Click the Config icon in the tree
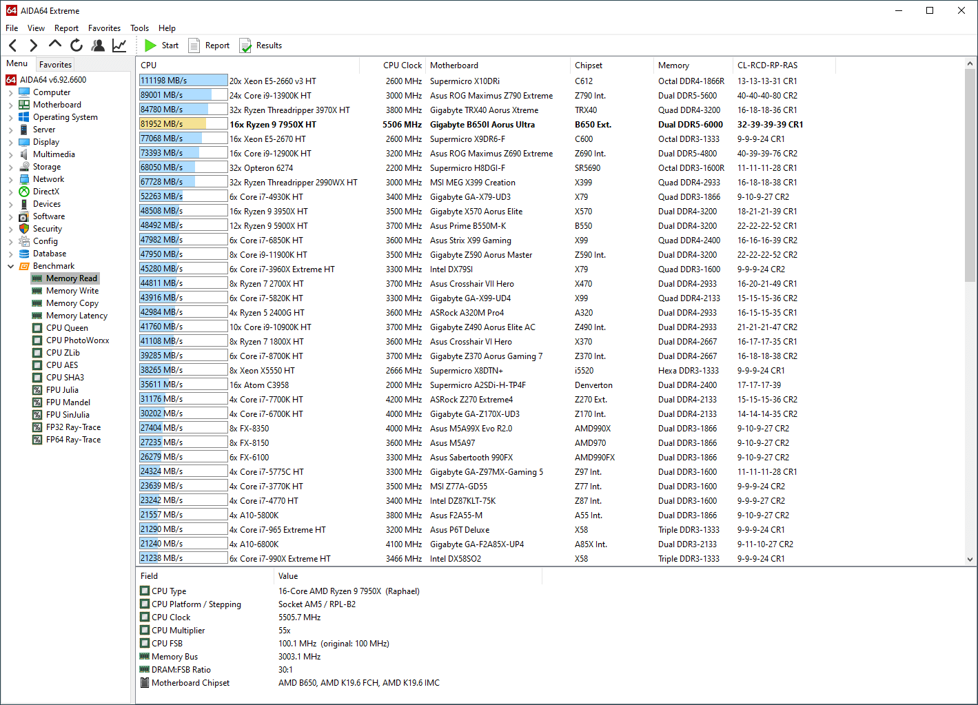Viewport: 978px width, 705px height. coord(25,241)
